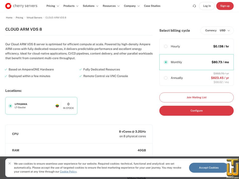Screen dimensions: 239x179
Task: Expand the Pricing menu
Action: [x=53, y=6]
